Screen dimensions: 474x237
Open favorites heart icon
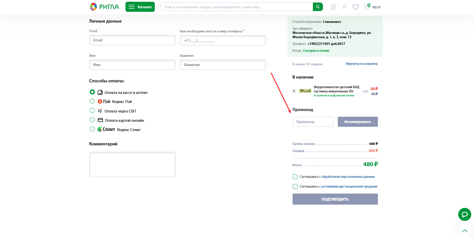[x=355, y=7]
